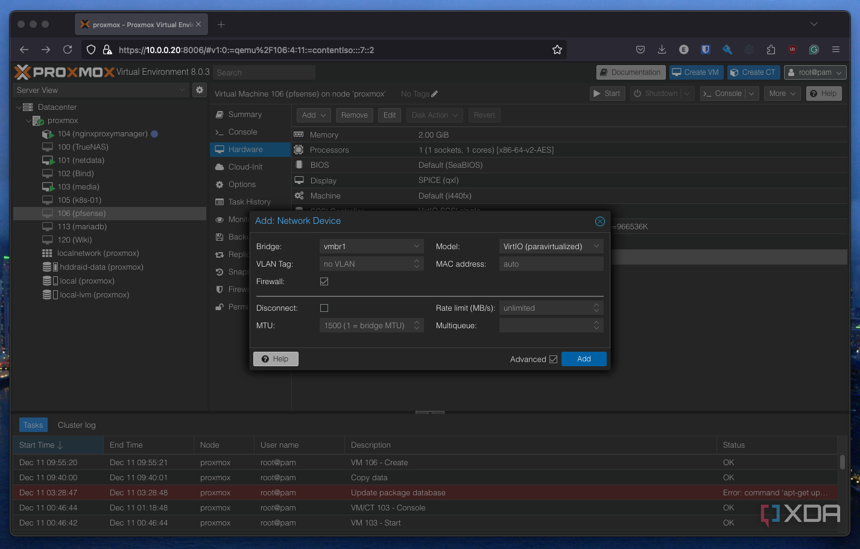The height and width of the screenshot is (549, 860).
Task: Open the browser extensions puzzle icon
Action: [771, 49]
